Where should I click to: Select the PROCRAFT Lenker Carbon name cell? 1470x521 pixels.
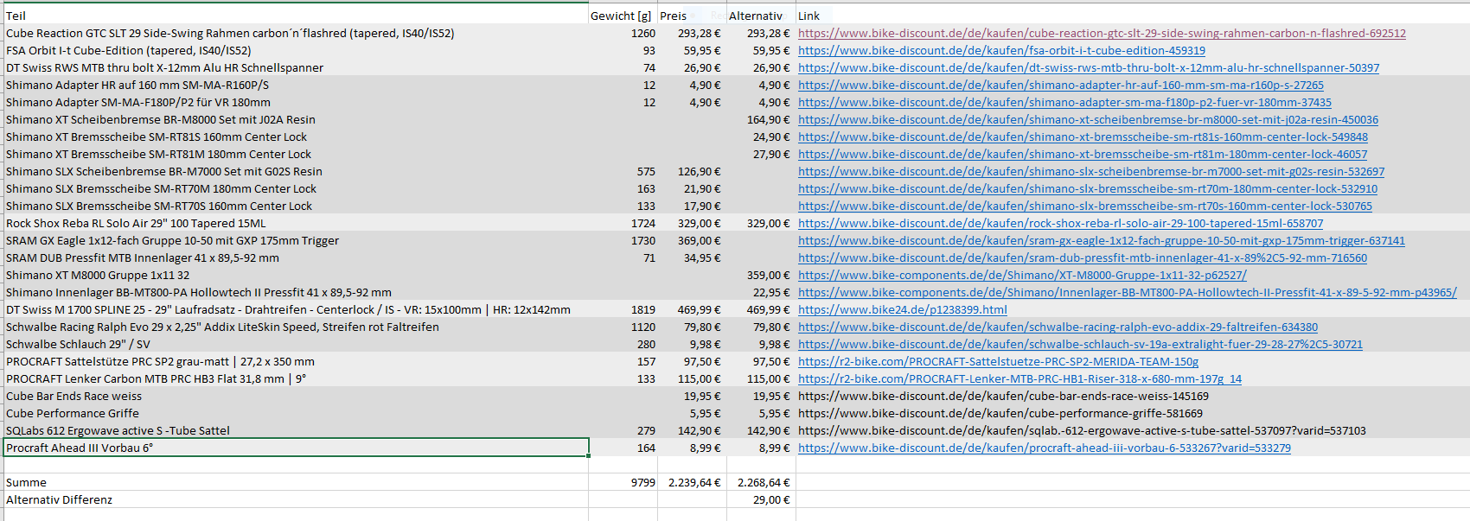point(296,378)
